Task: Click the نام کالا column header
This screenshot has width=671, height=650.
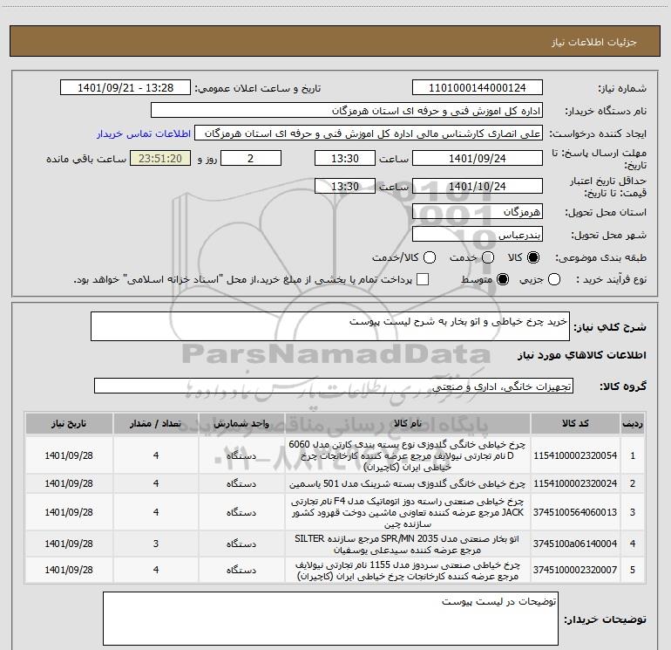Action: click(408, 423)
